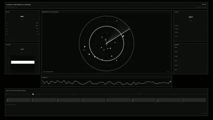Click the white vertical speed bar indicator
Screen dimensions: 213x120
click(x=23, y=62)
